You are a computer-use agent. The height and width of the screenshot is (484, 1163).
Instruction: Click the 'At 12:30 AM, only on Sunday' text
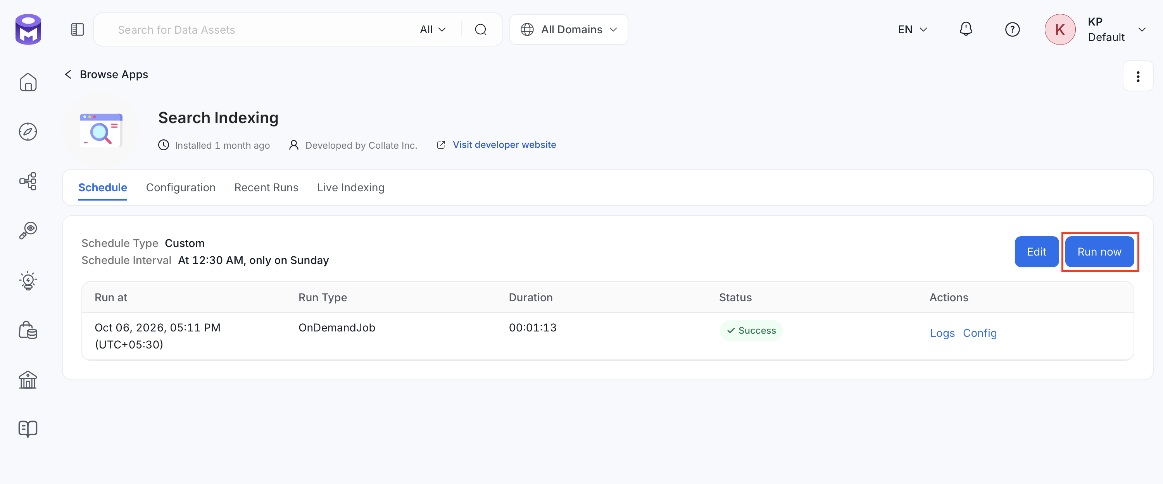(x=253, y=260)
